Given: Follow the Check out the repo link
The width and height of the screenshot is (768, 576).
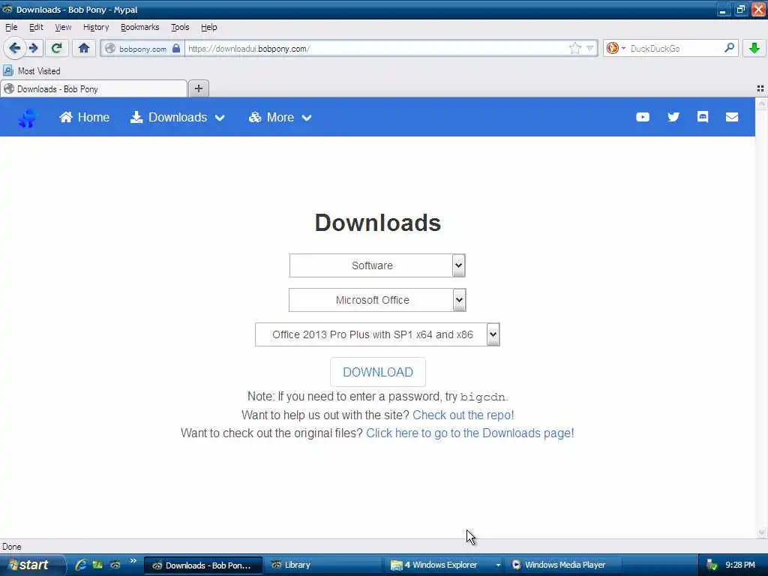Looking at the screenshot, I should 463,415.
